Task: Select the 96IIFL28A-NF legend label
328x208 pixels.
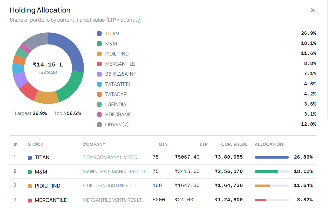Action: 120,74
